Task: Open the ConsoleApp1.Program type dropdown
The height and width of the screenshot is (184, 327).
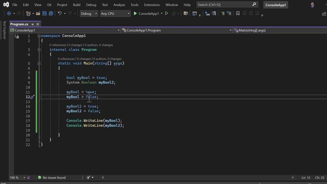Action: [177, 30]
